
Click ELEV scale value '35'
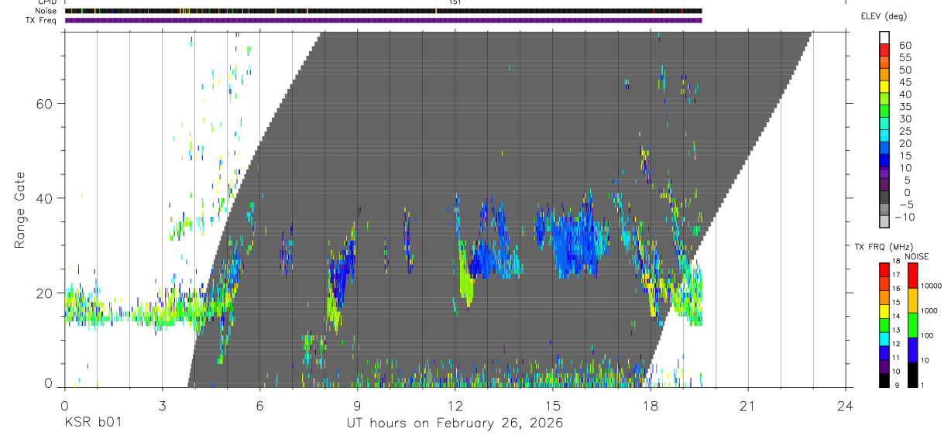coord(905,106)
